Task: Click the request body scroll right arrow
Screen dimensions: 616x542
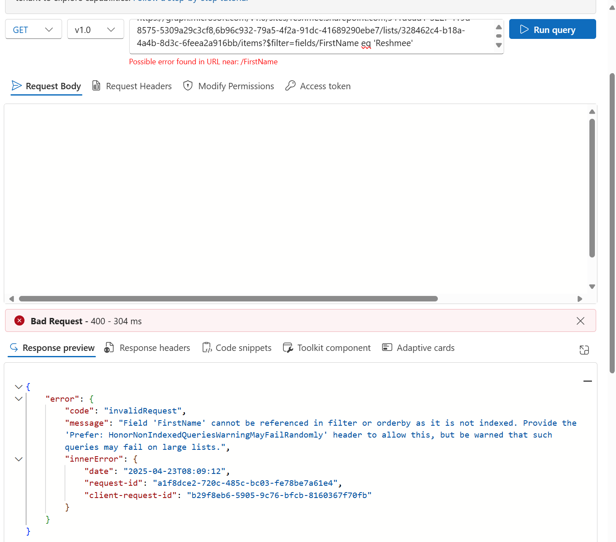Action: [x=580, y=298]
